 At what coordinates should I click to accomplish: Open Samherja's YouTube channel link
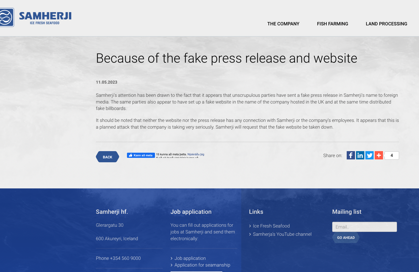click(x=282, y=234)
